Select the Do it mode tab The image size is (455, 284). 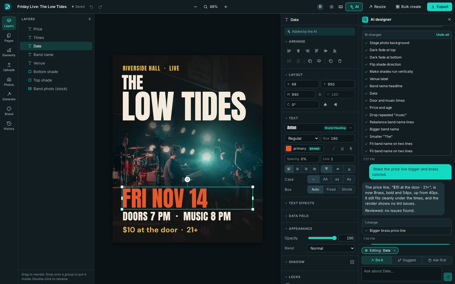tap(377, 260)
